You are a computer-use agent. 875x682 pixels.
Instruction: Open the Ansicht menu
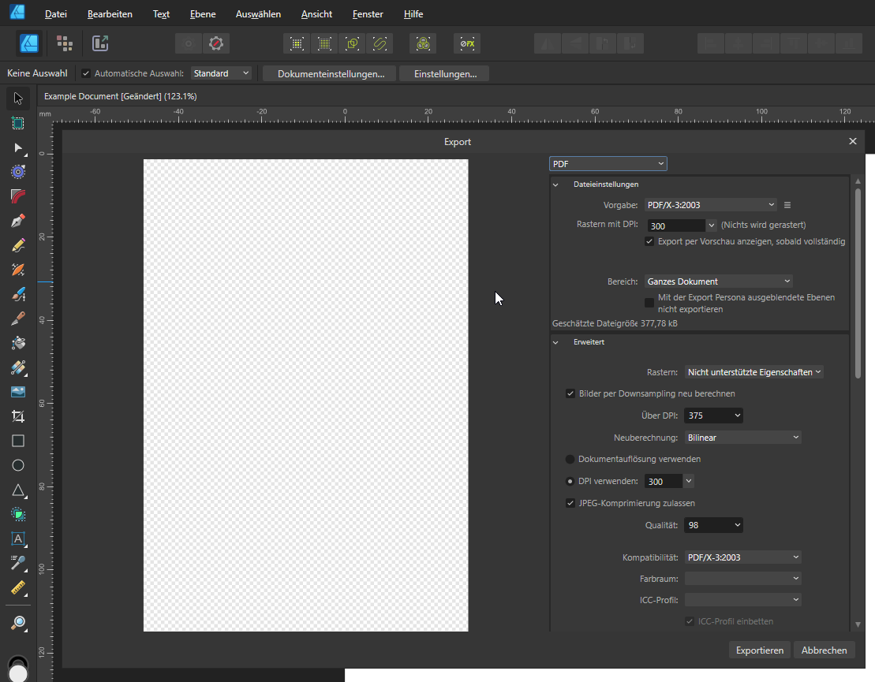(x=316, y=14)
